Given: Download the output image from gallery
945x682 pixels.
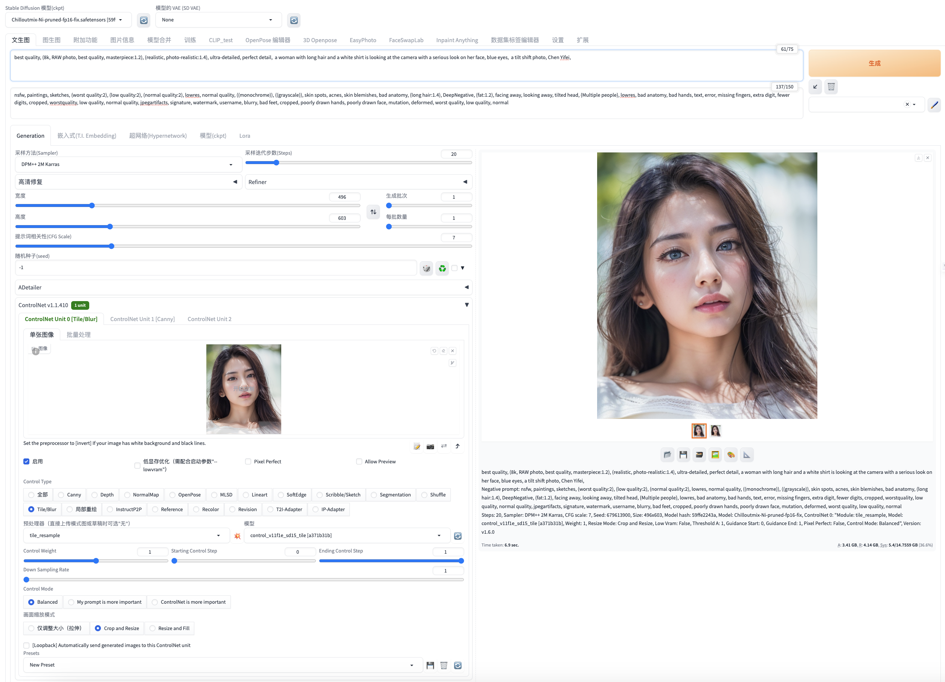Looking at the screenshot, I should click(x=918, y=157).
